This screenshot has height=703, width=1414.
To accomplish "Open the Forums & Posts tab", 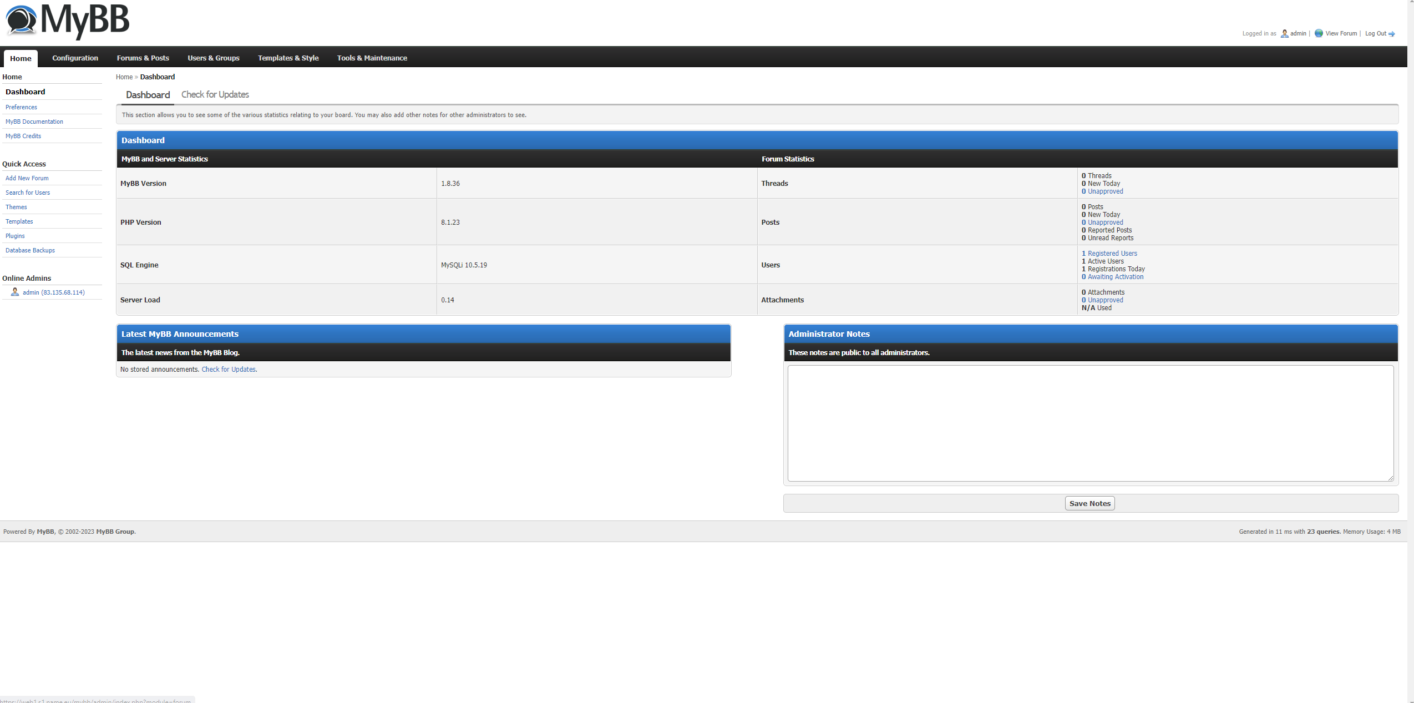I will pyautogui.click(x=143, y=58).
